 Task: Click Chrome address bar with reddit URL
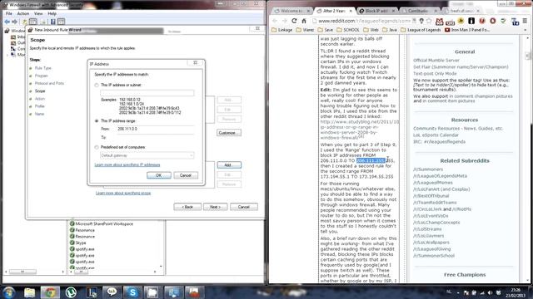[x=364, y=21]
